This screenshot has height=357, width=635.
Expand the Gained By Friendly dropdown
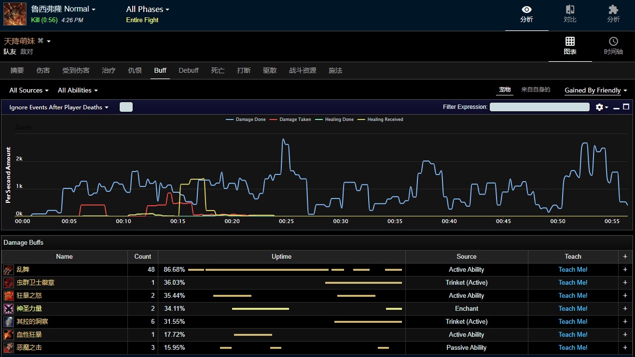pyautogui.click(x=596, y=90)
